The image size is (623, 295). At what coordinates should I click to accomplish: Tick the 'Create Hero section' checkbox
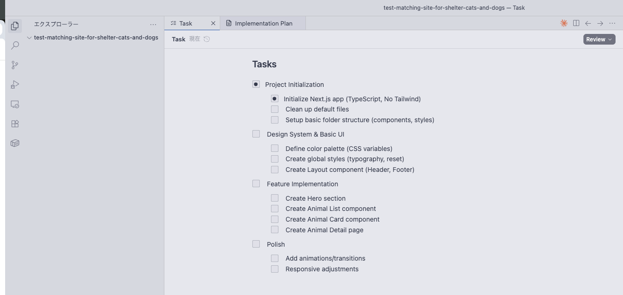pos(275,198)
